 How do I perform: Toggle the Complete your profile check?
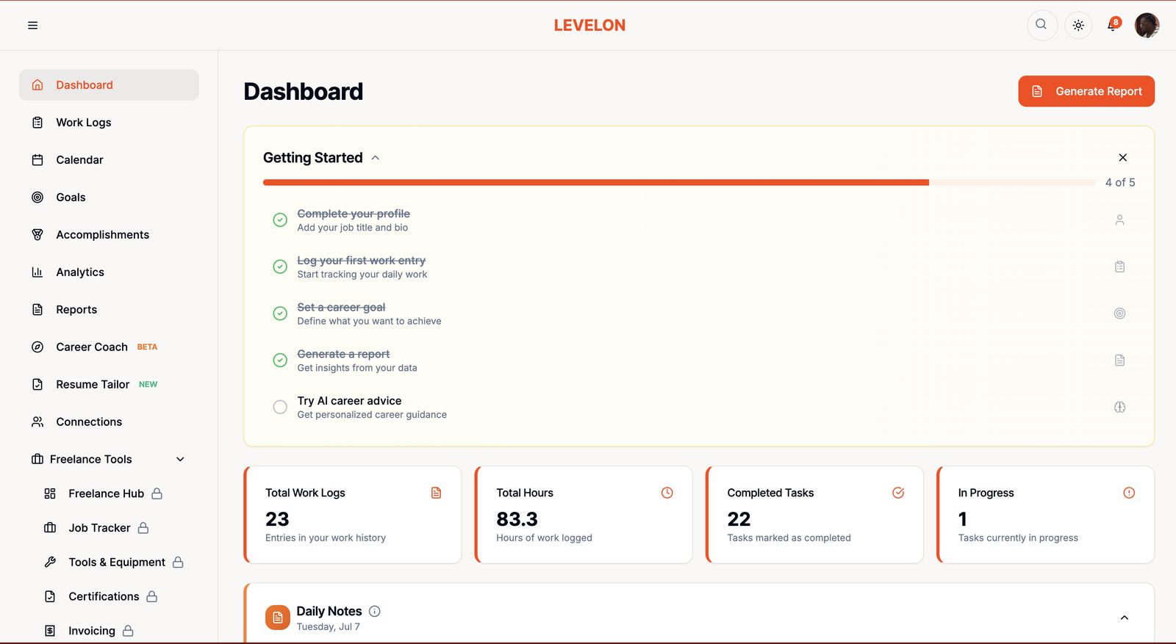click(x=280, y=220)
